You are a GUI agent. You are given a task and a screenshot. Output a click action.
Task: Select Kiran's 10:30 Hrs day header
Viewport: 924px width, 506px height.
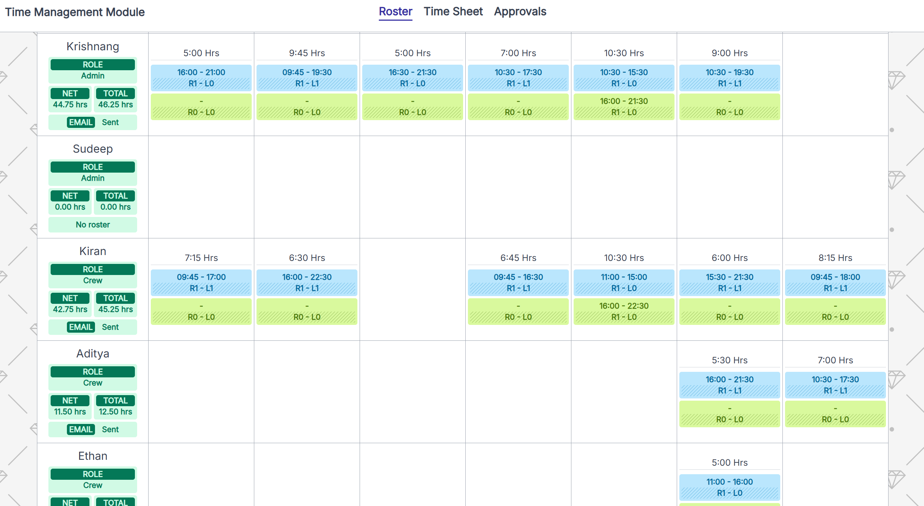tap(624, 258)
